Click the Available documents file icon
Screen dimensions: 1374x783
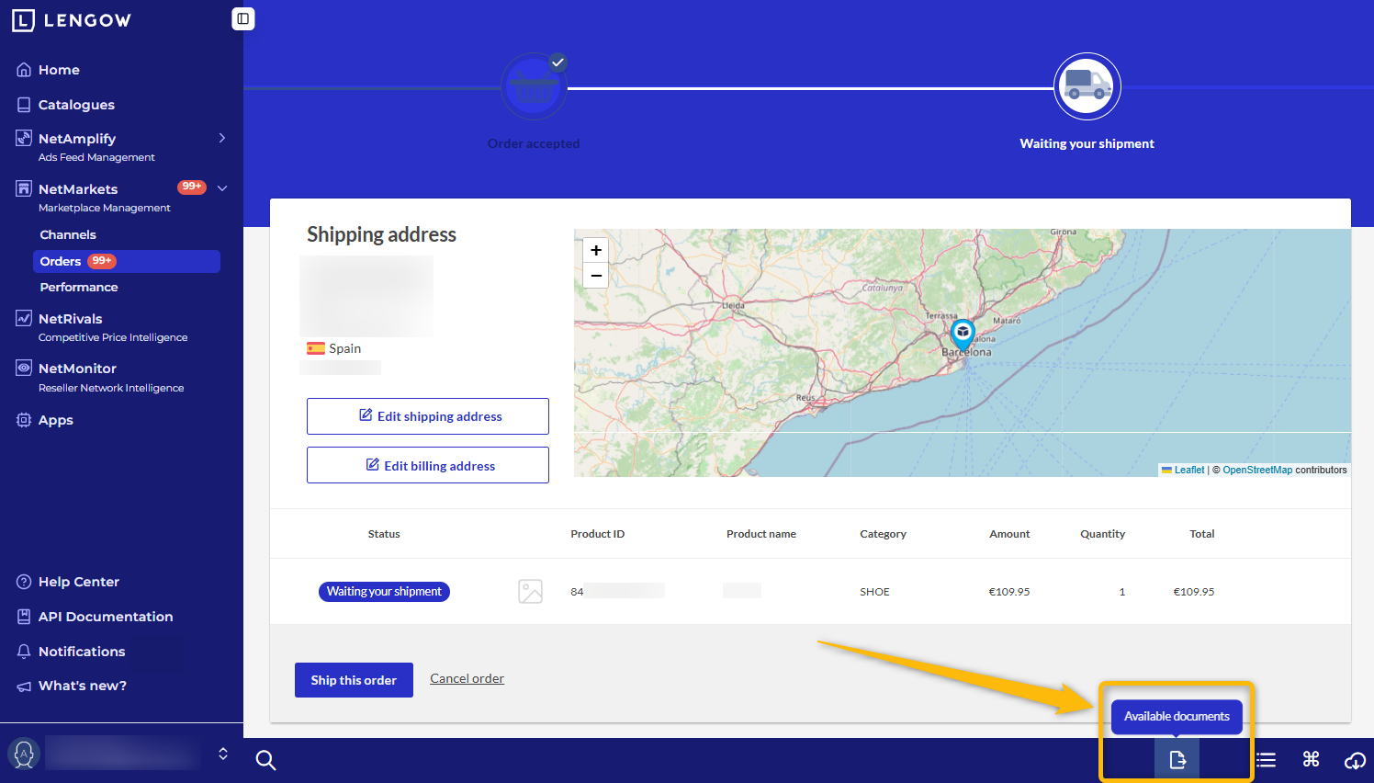point(1177,760)
